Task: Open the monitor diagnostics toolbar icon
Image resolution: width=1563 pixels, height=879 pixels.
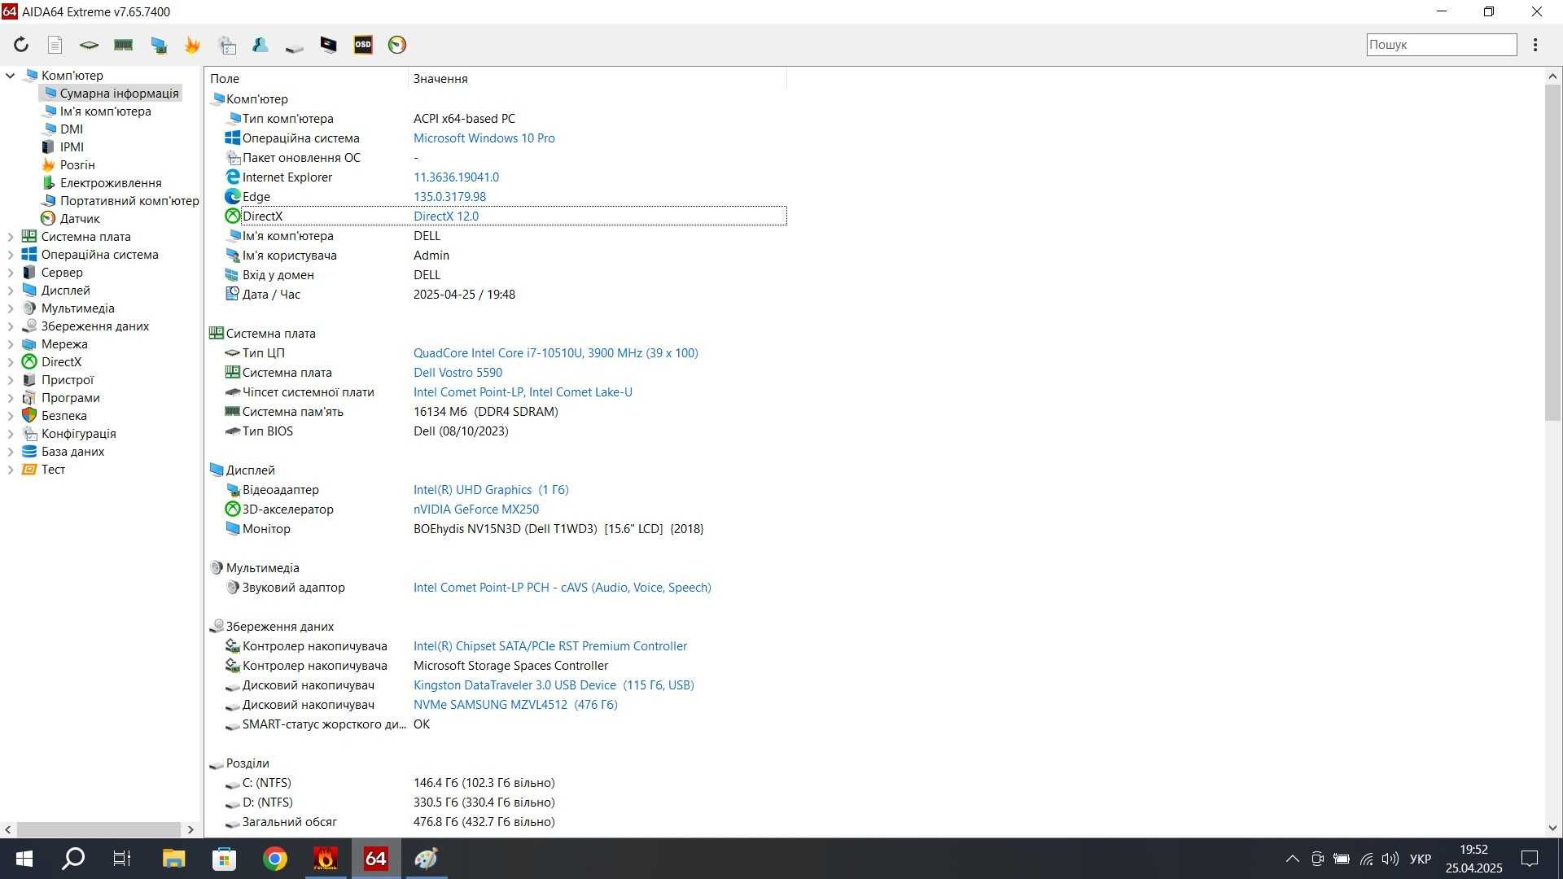Action: 329,45
